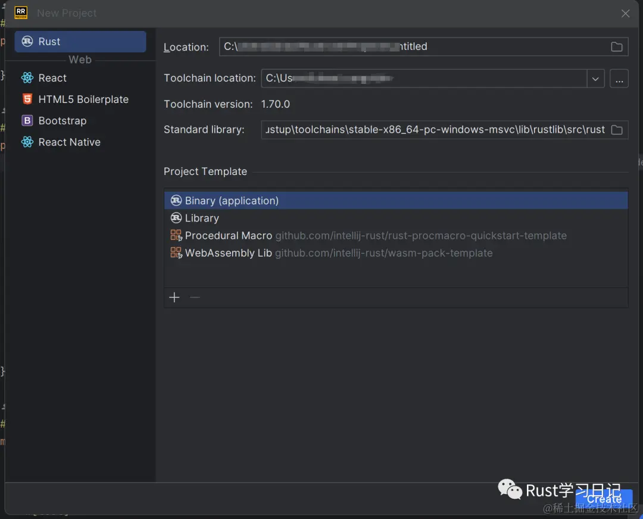The width and height of the screenshot is (643, 519).
Task: Browse for standard library folder
Action: tap(616, 130)
